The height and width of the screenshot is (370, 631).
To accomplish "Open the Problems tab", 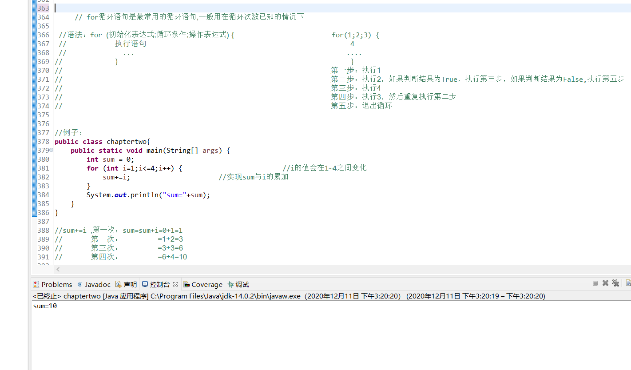I will [52, 284].
